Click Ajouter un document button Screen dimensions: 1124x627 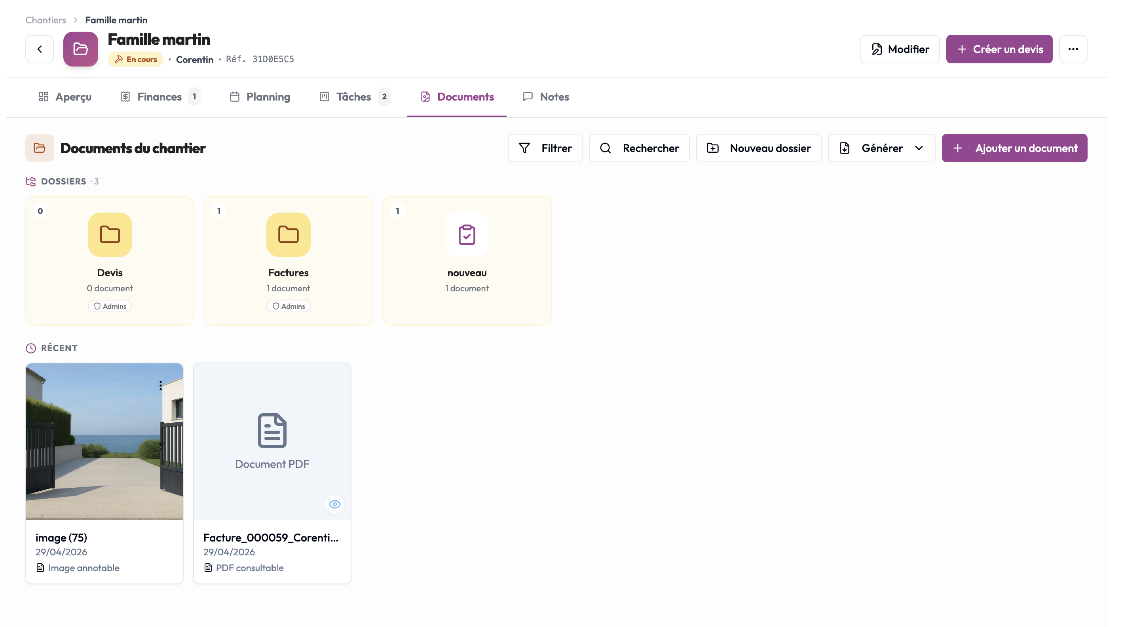(1014, 148)
